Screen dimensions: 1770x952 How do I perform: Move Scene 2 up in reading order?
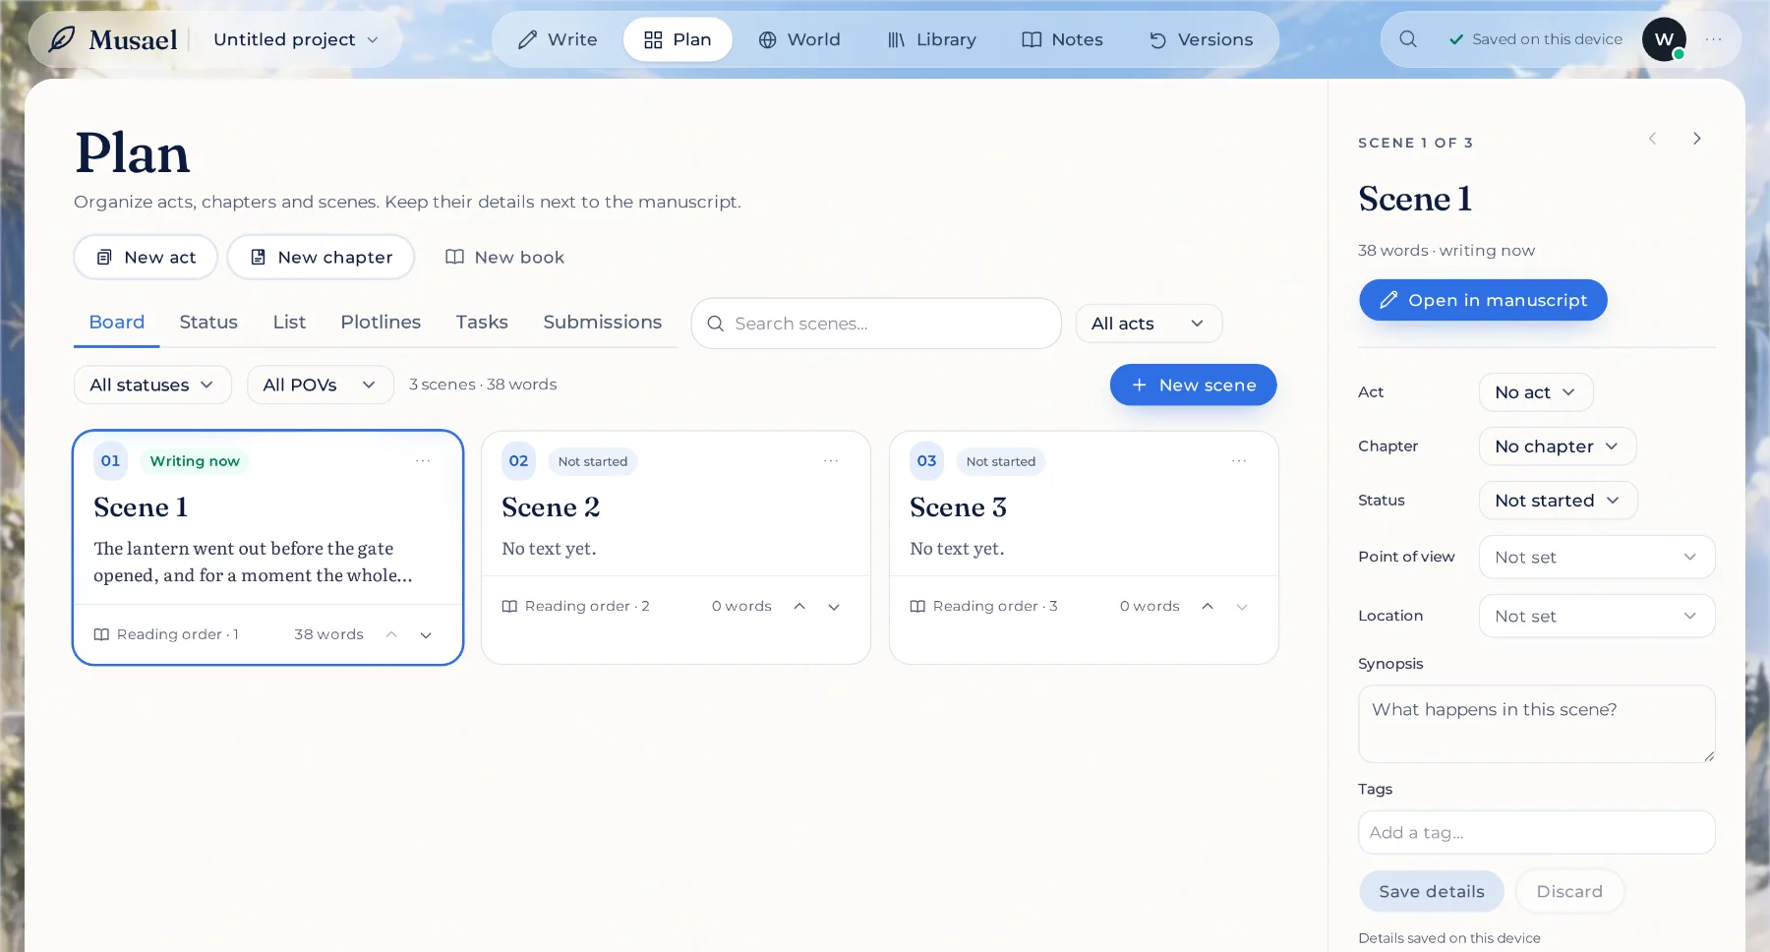pos(799,607)
